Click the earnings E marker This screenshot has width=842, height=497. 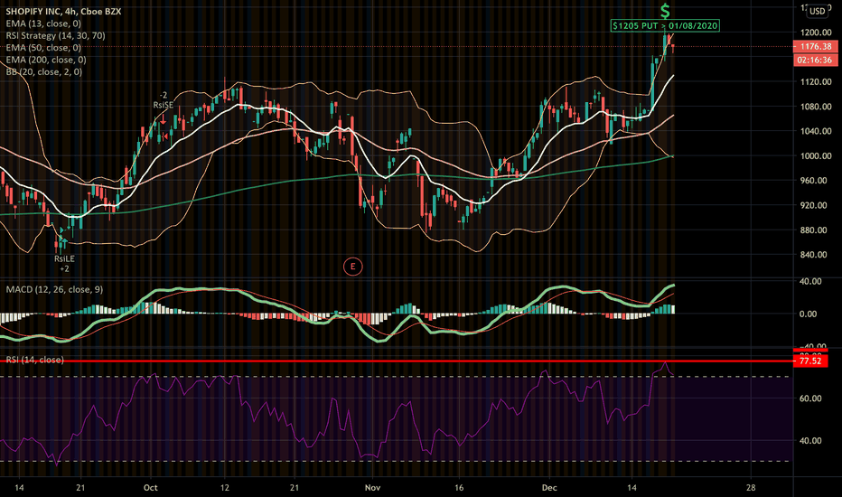tap(353, 266)
